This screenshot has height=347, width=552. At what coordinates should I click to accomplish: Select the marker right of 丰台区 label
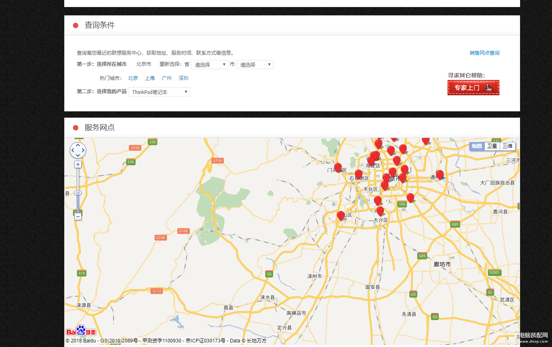pyautogui.click(x=385, y=185)
